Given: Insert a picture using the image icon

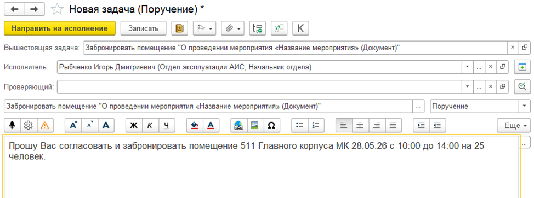Looking at the screenshot, I should [x=255, y=125].
